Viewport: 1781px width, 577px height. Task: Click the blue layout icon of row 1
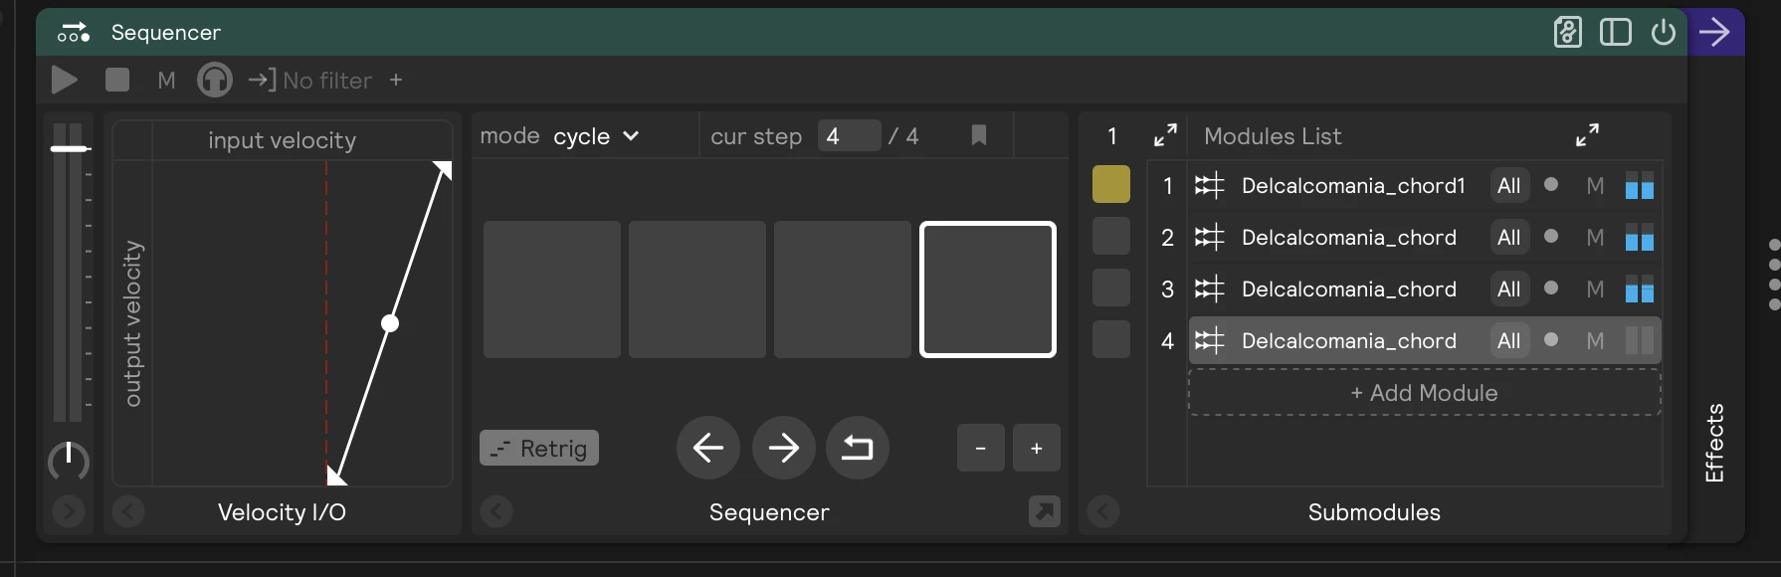tap(1640, 185)
